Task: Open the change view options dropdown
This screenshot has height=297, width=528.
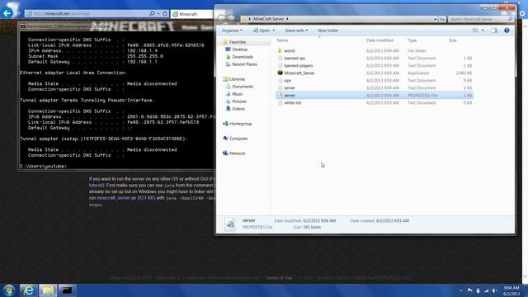Action: 483,31
